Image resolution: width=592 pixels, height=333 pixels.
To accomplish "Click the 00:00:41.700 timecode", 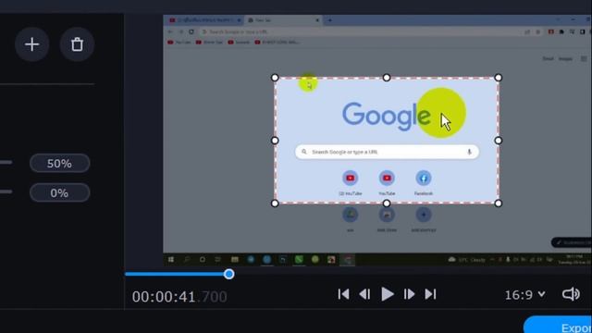I will click(x=179, y=297).
